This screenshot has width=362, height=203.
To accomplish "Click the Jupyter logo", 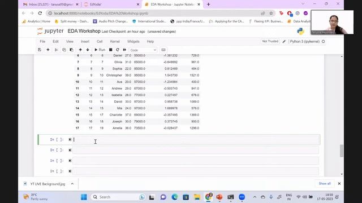I will [50, 31].
